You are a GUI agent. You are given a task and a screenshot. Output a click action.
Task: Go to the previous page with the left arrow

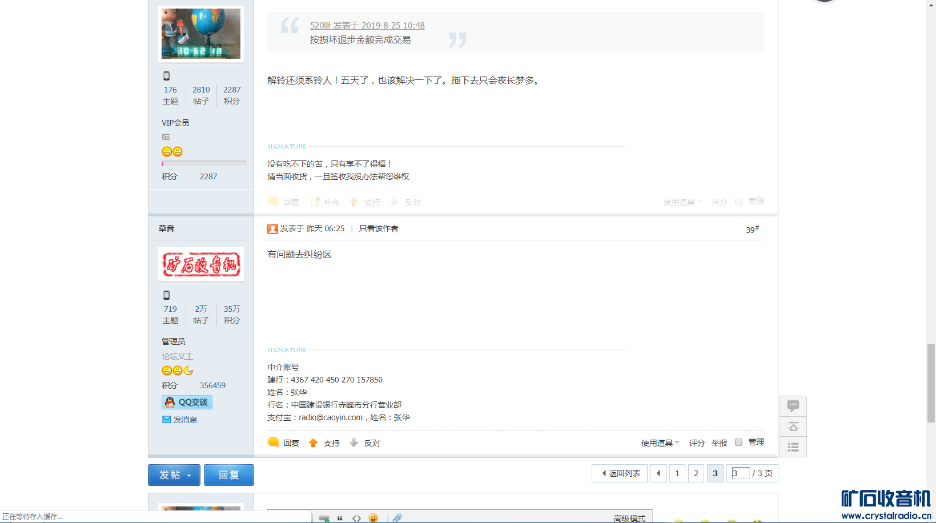[x=658, y=473]
